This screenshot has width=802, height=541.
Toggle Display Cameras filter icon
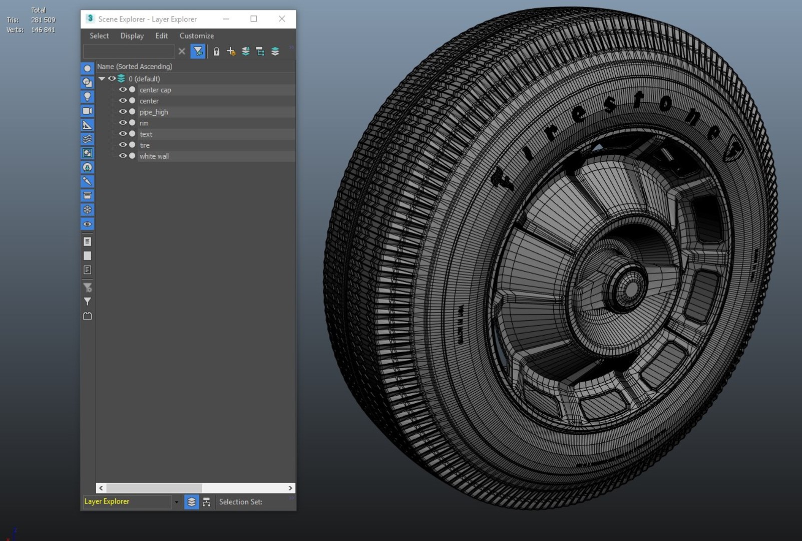(87, 111)
